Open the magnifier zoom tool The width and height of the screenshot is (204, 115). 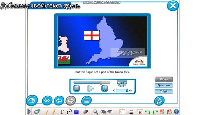[x=96, y=111]
